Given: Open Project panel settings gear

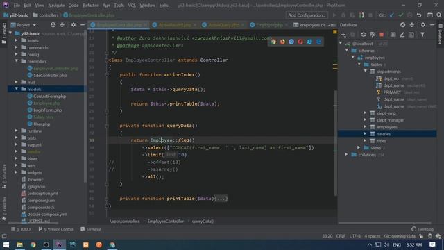Looking at the screenshot, I should (74, 25).
